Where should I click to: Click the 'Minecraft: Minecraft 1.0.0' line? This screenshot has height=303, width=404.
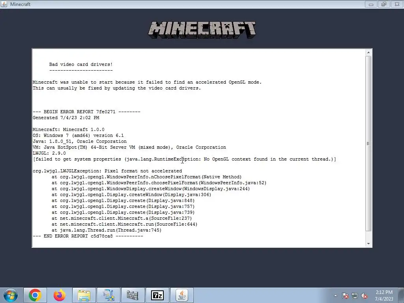tap(69, 129)
